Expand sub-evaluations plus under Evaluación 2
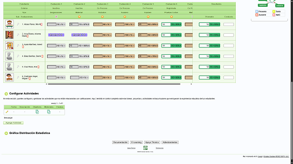 click(79, 17)
